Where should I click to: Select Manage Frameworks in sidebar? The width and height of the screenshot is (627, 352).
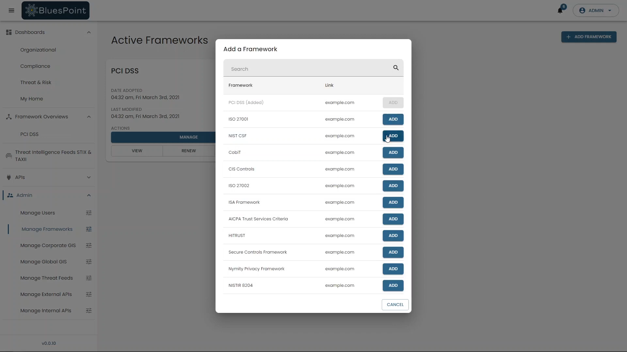point(47,229)
